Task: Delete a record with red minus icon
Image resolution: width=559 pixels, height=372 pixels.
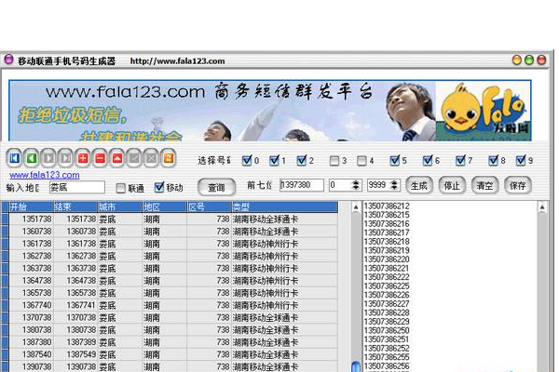Action: tap(100, 158)
